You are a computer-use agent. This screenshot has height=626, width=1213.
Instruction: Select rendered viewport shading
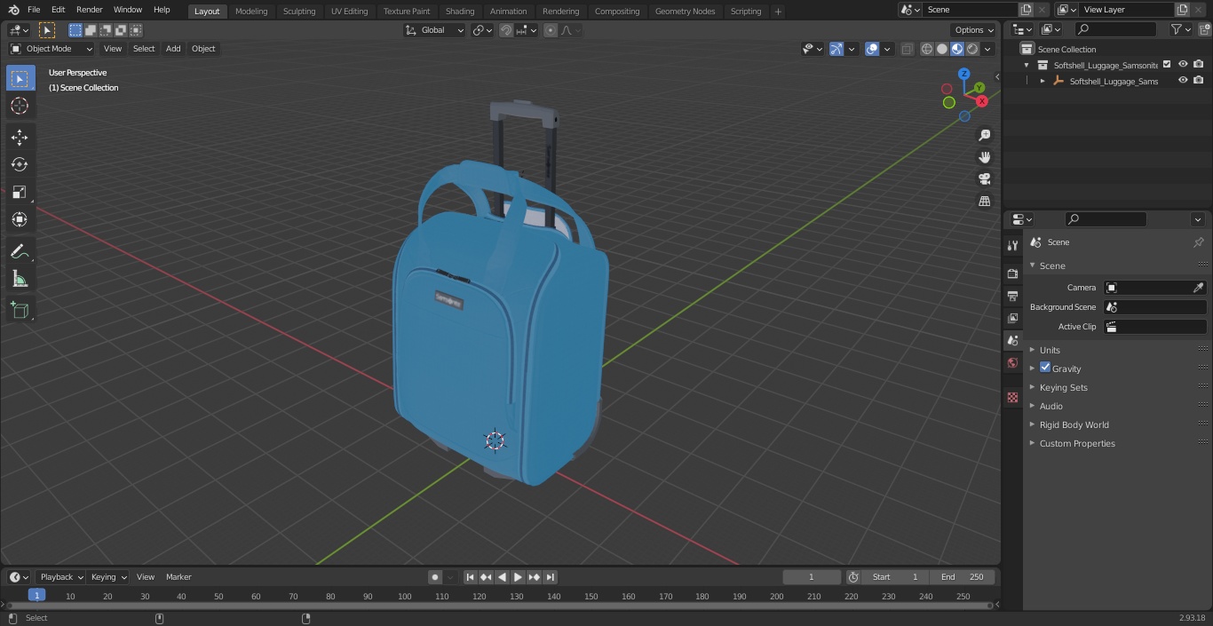click(x=972, y=49)
